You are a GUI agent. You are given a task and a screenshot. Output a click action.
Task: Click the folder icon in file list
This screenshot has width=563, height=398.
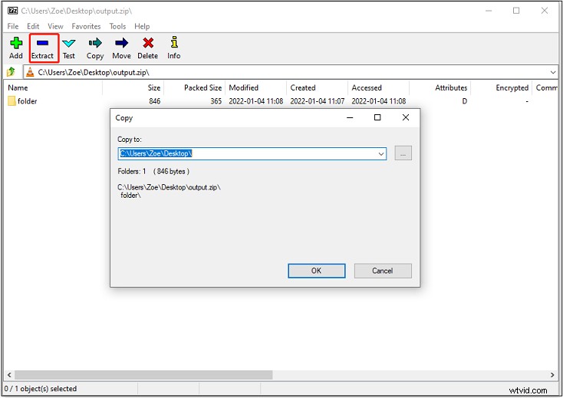coord(12,101)
